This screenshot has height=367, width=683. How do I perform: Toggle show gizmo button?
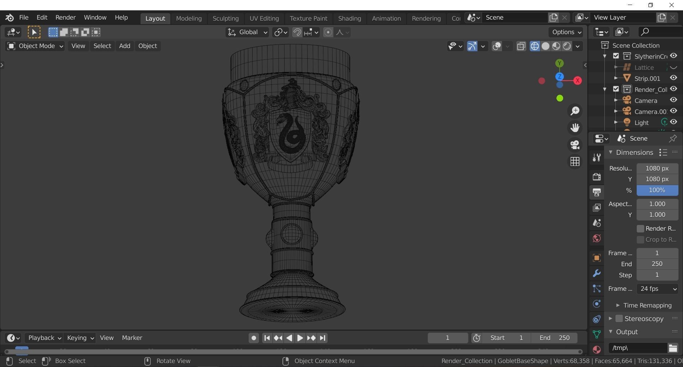(472, 46)
